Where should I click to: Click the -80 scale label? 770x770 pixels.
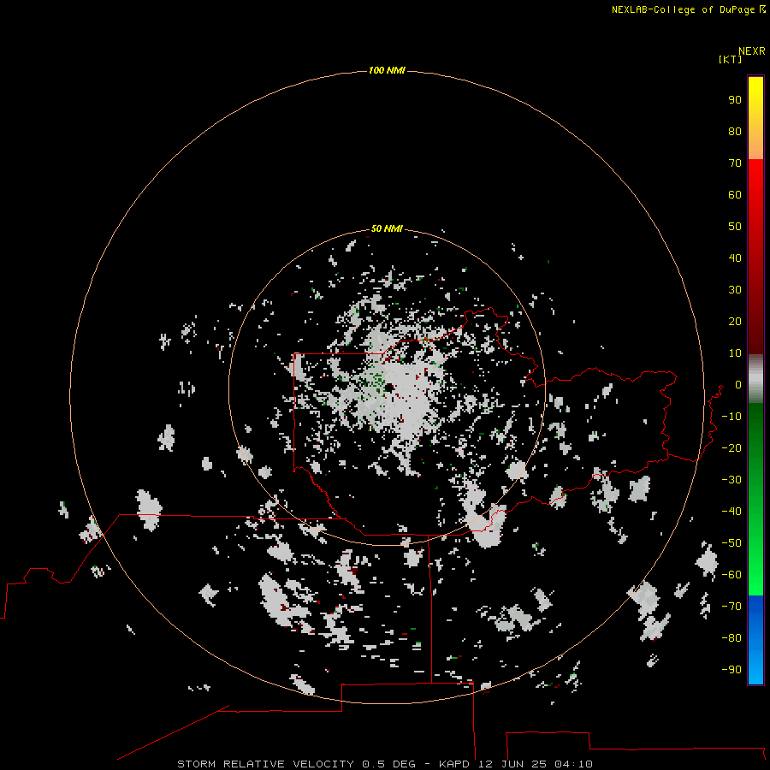pyautogui.click(x=731, y=638)
